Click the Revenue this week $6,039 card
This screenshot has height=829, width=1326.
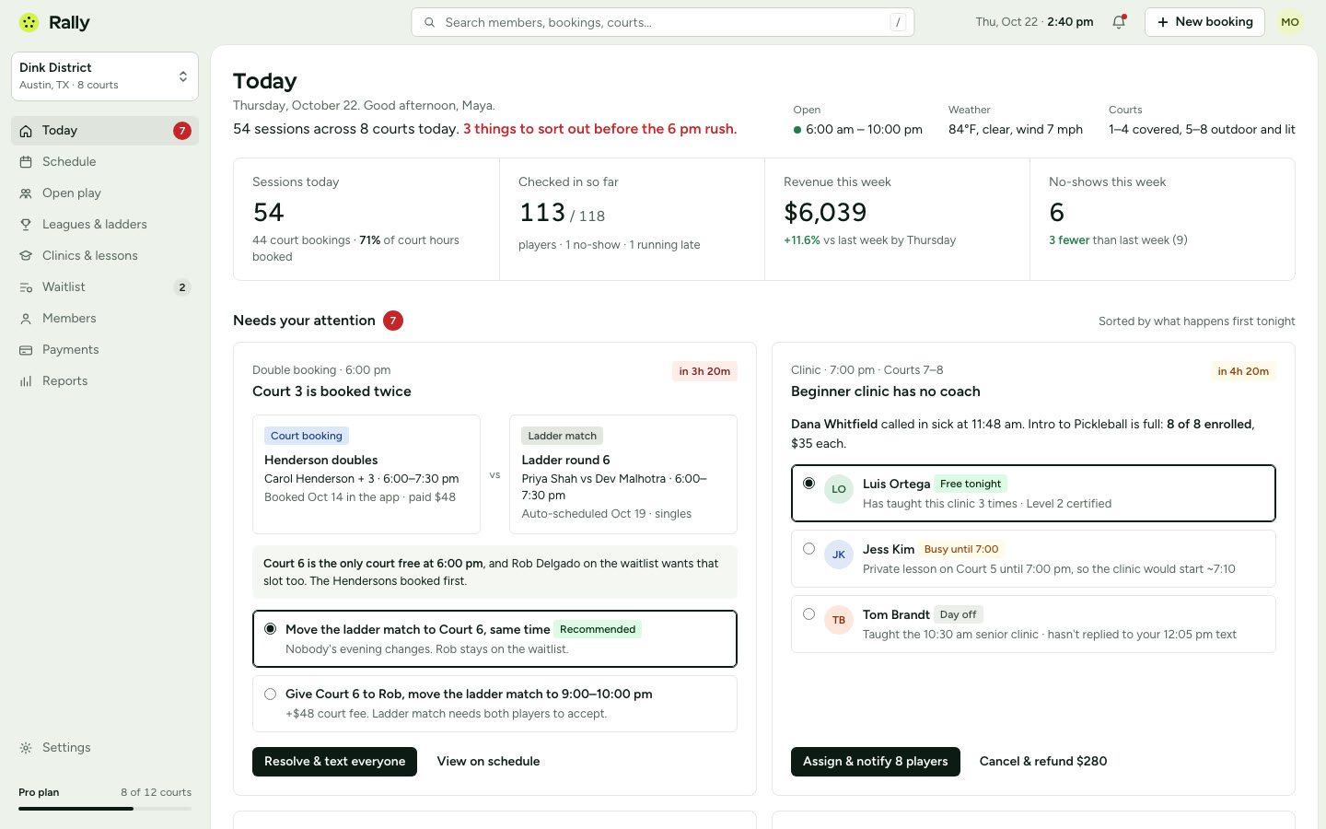(897, 219)
